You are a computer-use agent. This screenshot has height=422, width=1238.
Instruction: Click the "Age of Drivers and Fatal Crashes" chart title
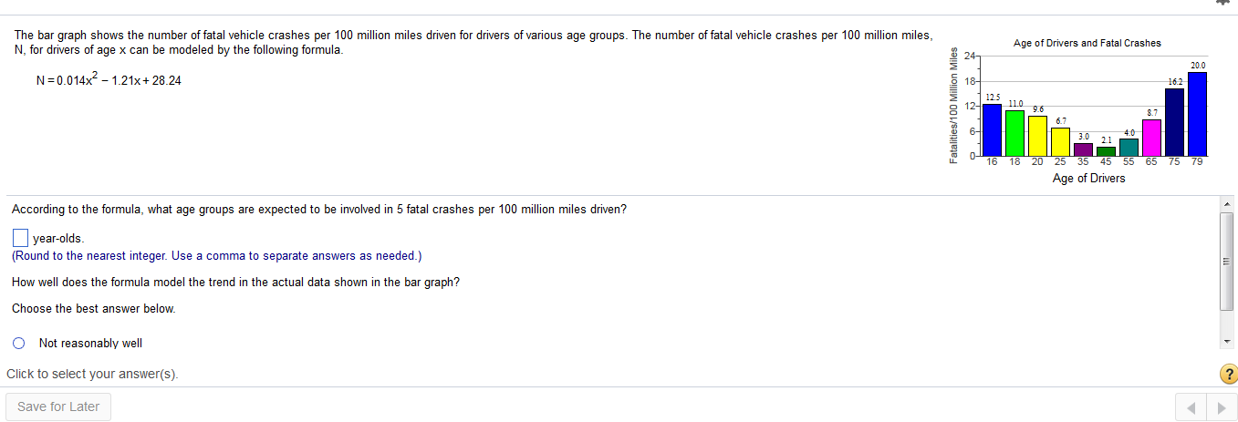click(x=1087, y=43)
